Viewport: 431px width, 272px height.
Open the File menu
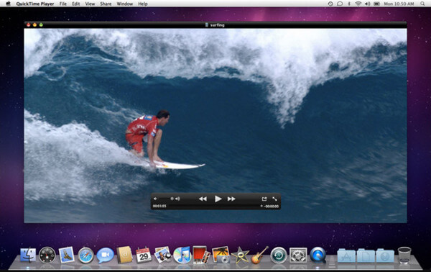click(63, 4)
